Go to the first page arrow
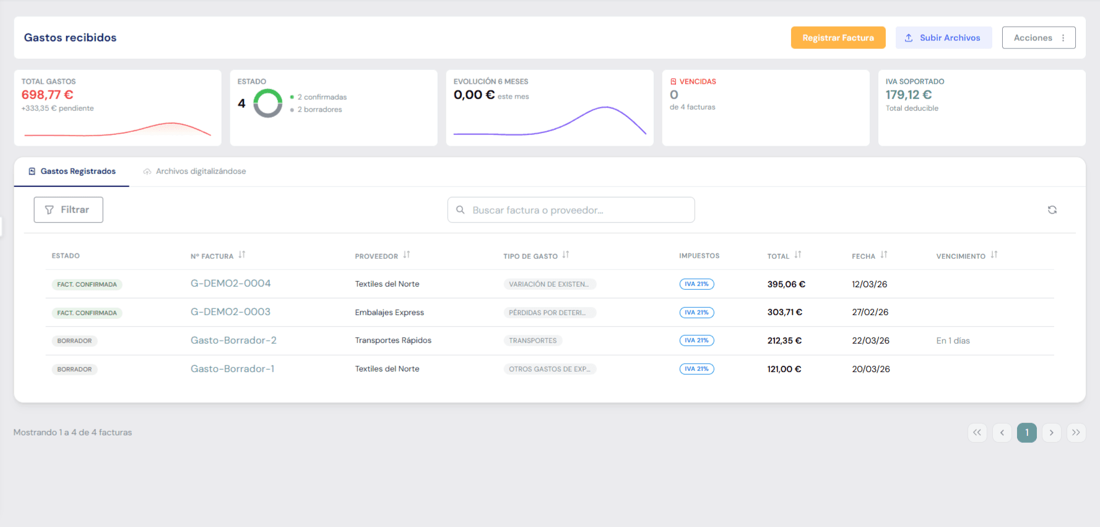Screen dimensions: 1100x527 click(977, 432)
